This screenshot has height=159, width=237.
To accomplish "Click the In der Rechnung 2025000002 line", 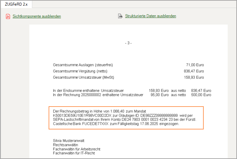I will (98, 95).
